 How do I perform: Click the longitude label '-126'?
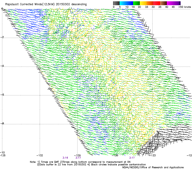[115, 155]
